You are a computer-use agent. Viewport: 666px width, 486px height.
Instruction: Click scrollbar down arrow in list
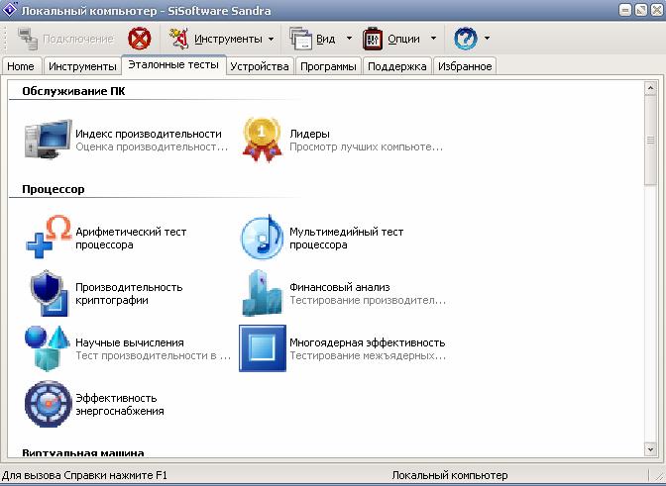650,448
